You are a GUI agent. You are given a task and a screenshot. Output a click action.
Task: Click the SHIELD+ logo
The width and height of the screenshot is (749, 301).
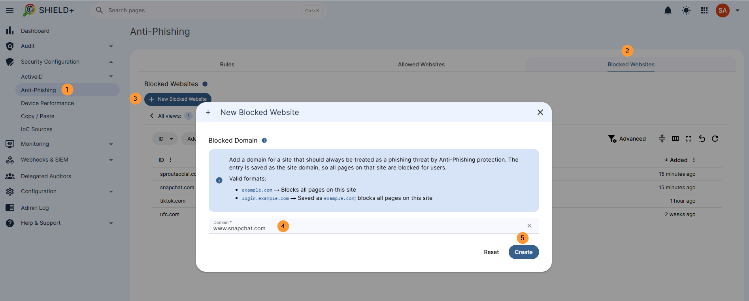point(49,10)
